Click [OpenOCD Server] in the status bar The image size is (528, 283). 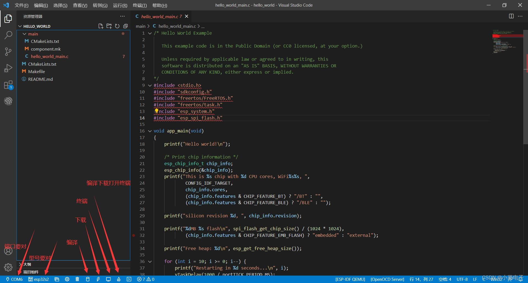[387, 279]
